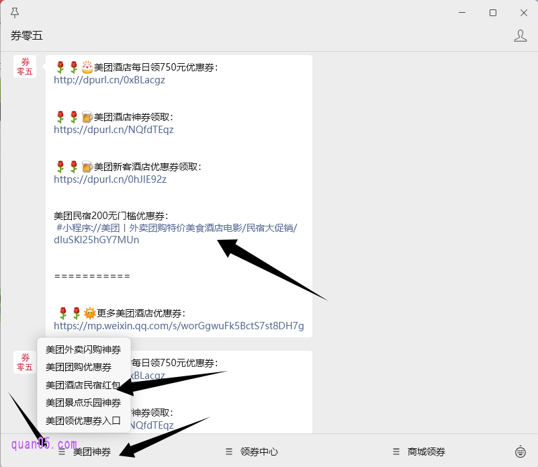Open the full https://dpurl.cn/NQfdTEqz link
Viewport: 538px width, 467px height.
114,130
